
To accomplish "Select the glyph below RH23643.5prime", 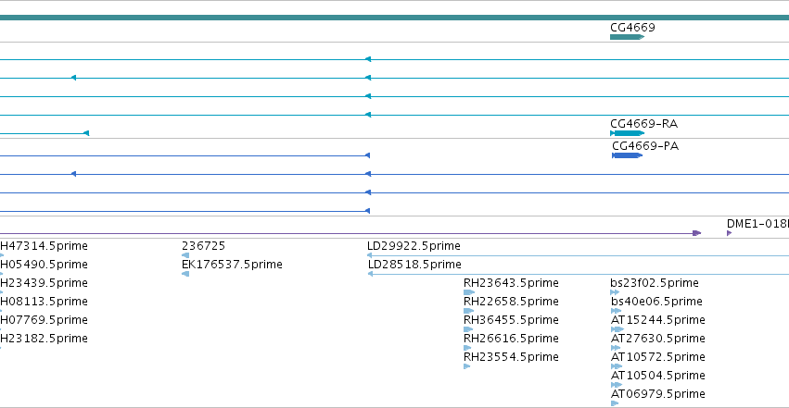I will pyautogui.click(x=469, y=292).
